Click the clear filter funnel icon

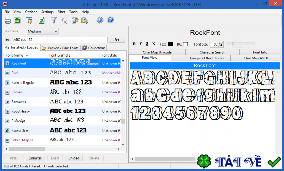point(64,21)
